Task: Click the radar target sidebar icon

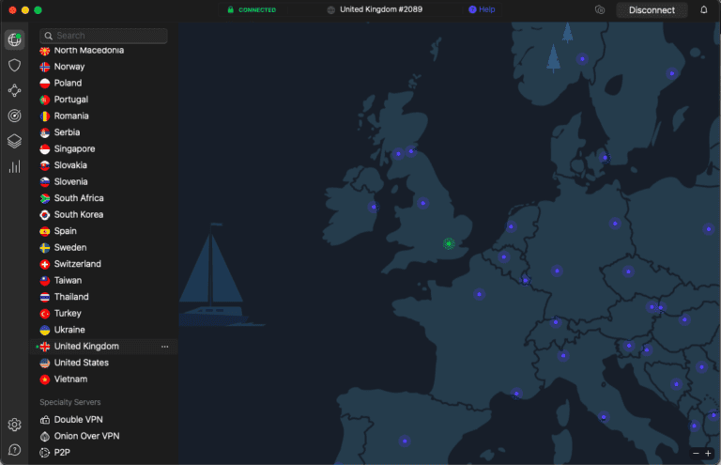Action: 14,116
